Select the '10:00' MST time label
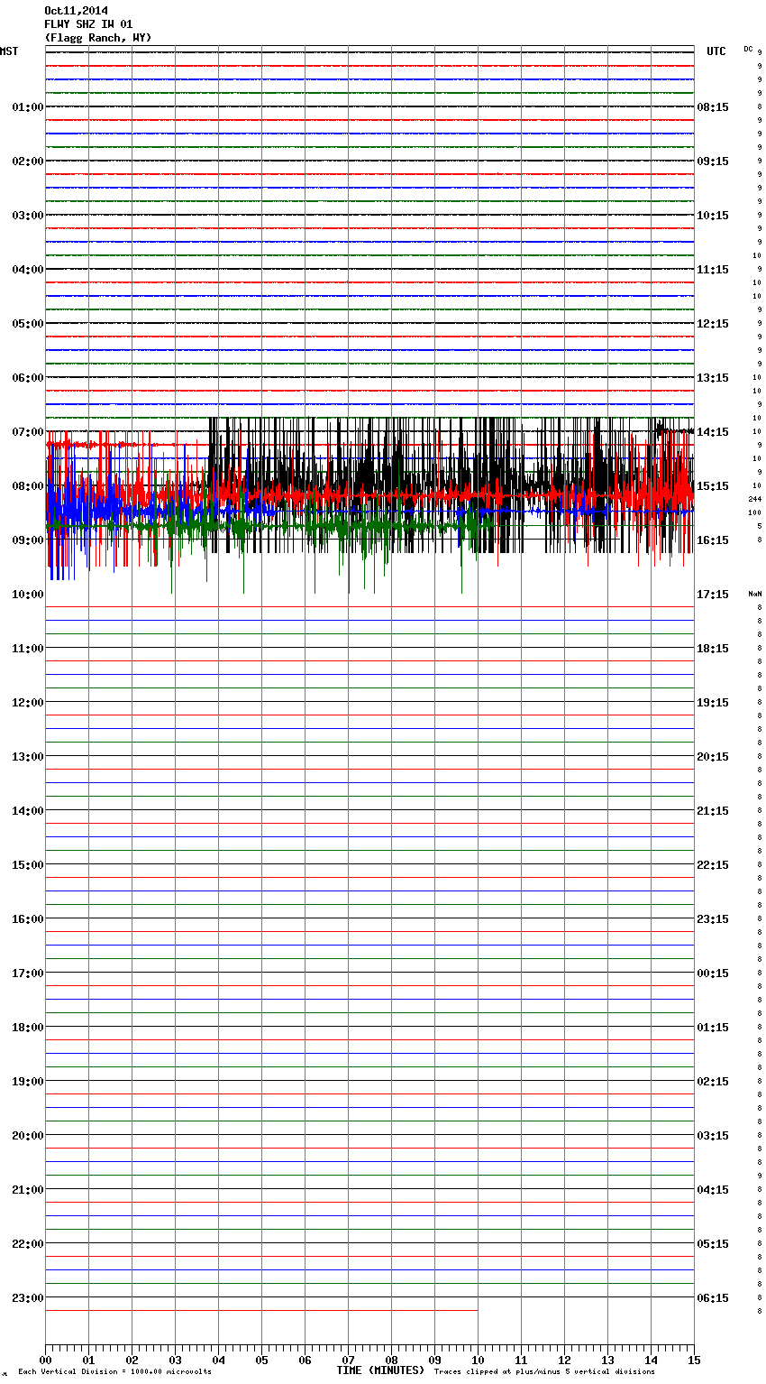 [x=28, y=595]
